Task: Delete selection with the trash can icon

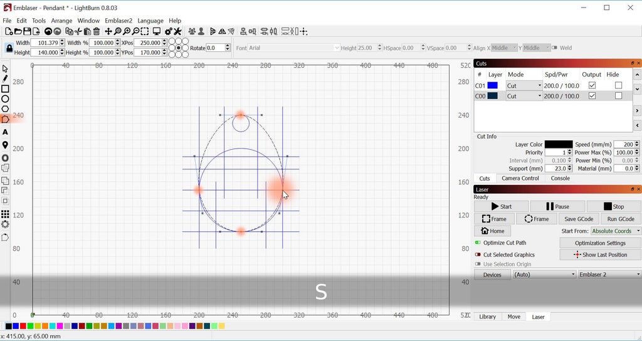Action: point(96,31)
